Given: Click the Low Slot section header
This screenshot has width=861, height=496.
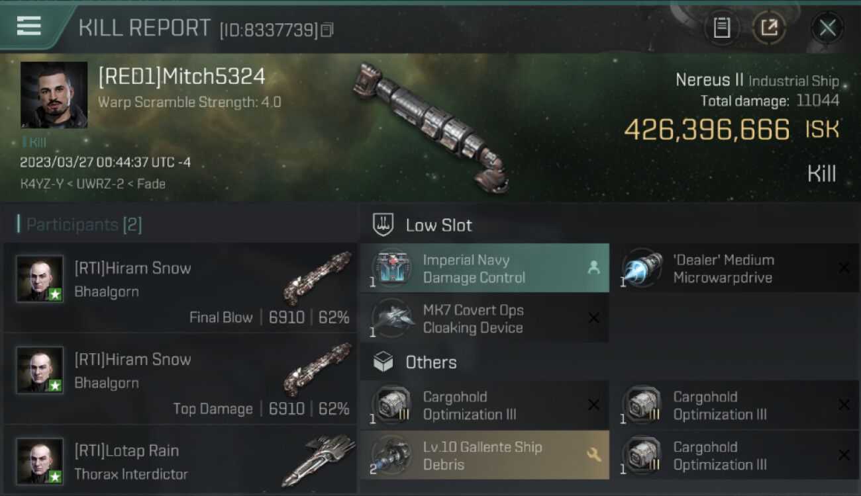Looking at the screenshot, I should pos(438,225).
